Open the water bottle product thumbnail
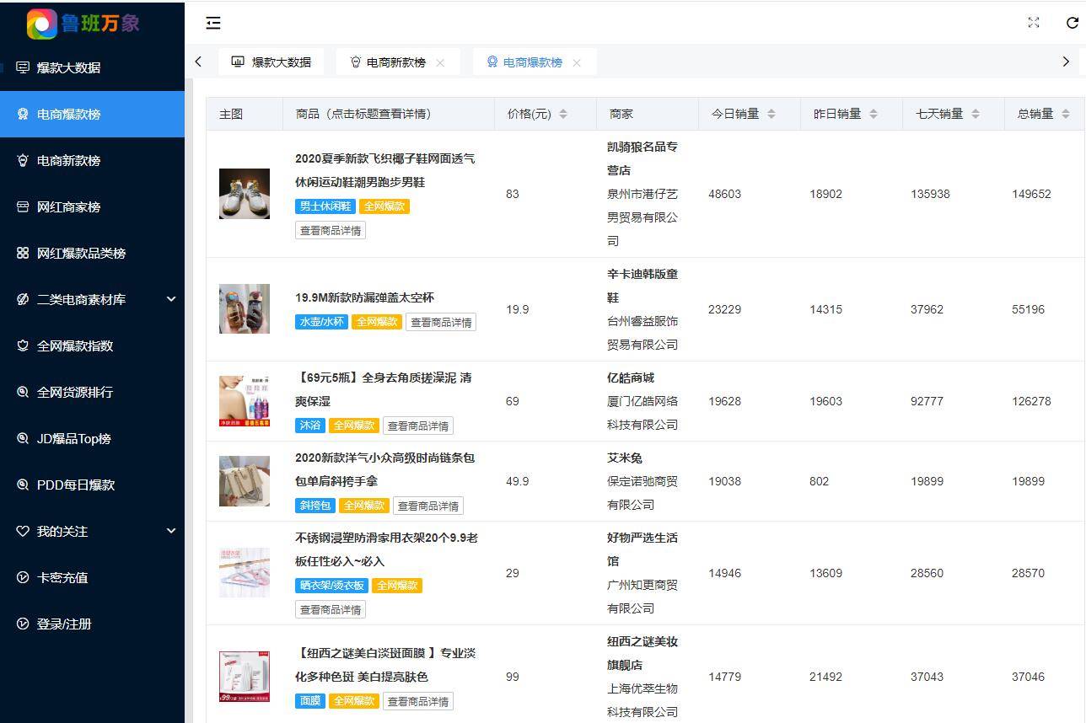Screen dimensions: 1086x723 (x=245, y=309)
